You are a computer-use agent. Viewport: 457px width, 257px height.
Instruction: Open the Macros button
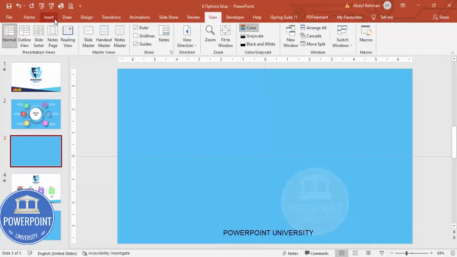(366, 34)
